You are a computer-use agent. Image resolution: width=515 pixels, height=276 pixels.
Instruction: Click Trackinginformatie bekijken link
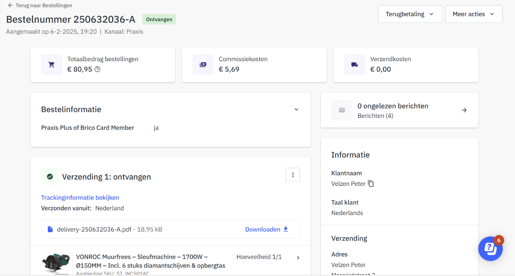(x=80, y=198)
